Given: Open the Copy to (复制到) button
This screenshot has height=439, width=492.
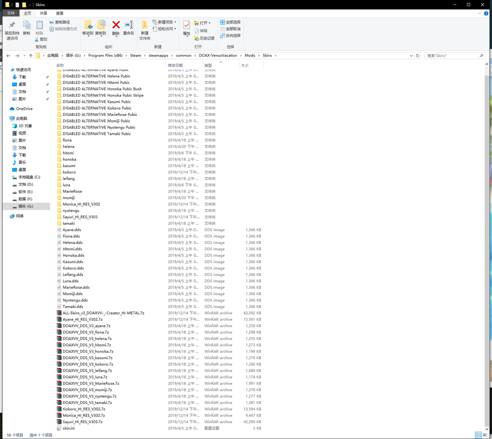Looking at the screenshot, I should point(101,28).
